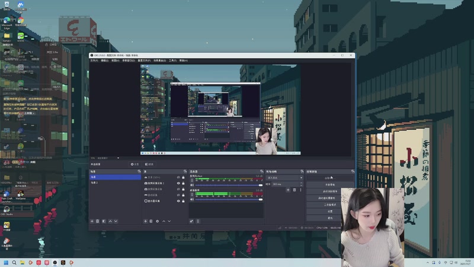This screenshot has height=267, width=474.
Task: Toggle visibility of 文本 (GDI+) source
Action: coord(178,177)
